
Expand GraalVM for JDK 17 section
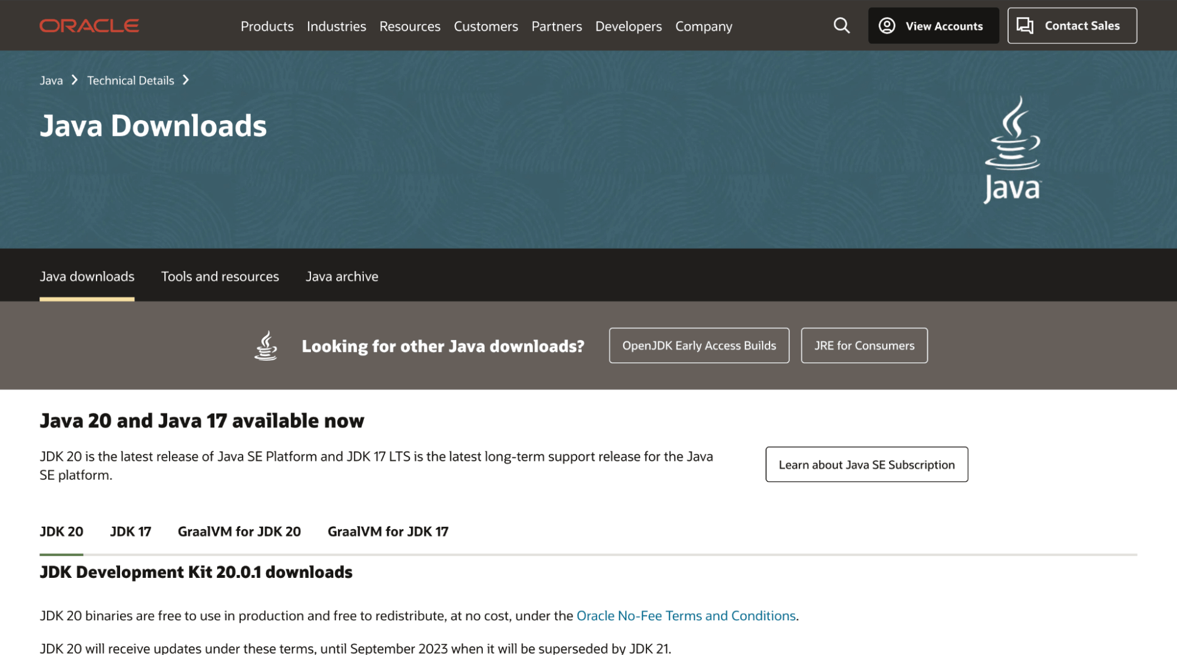[x=388, y=531]
